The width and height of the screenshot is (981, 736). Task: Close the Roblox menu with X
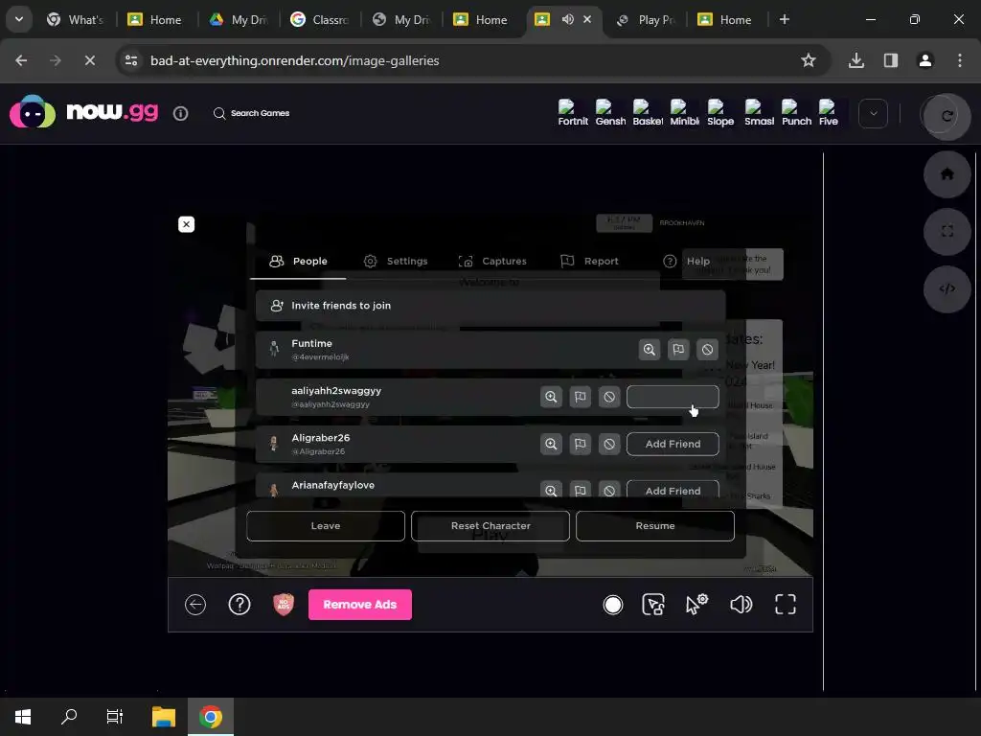click(x=186, y=224)
